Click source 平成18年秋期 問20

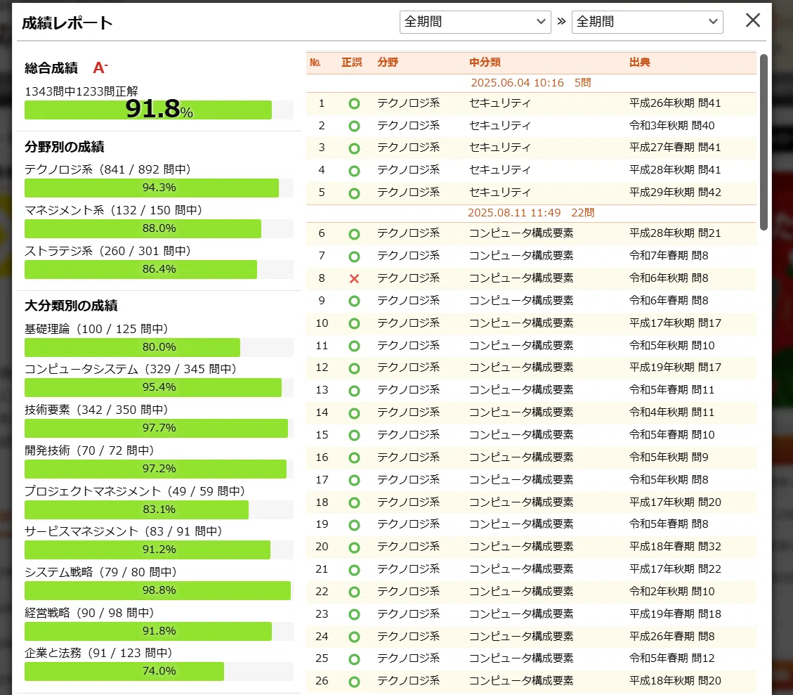(x=675, y=681)
